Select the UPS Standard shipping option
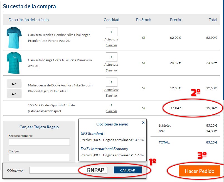224x182 pixels. (x=92, y=134)
